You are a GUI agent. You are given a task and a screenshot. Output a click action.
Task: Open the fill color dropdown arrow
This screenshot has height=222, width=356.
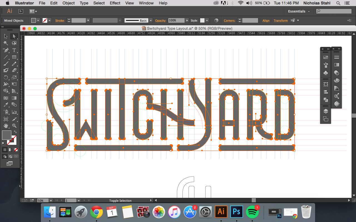click(x=38, y=21)
